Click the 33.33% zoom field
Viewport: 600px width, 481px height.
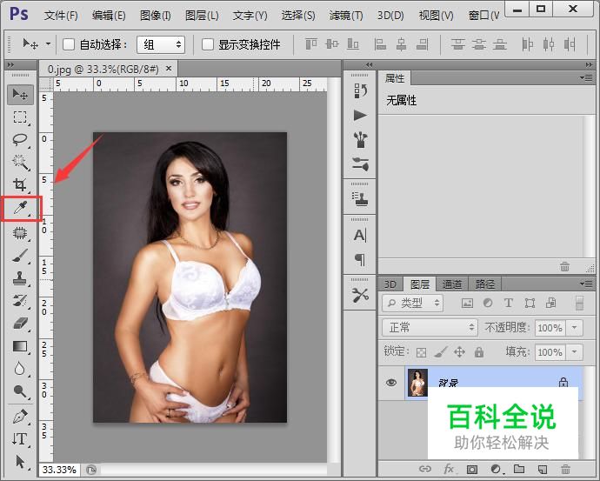point(59,470)
